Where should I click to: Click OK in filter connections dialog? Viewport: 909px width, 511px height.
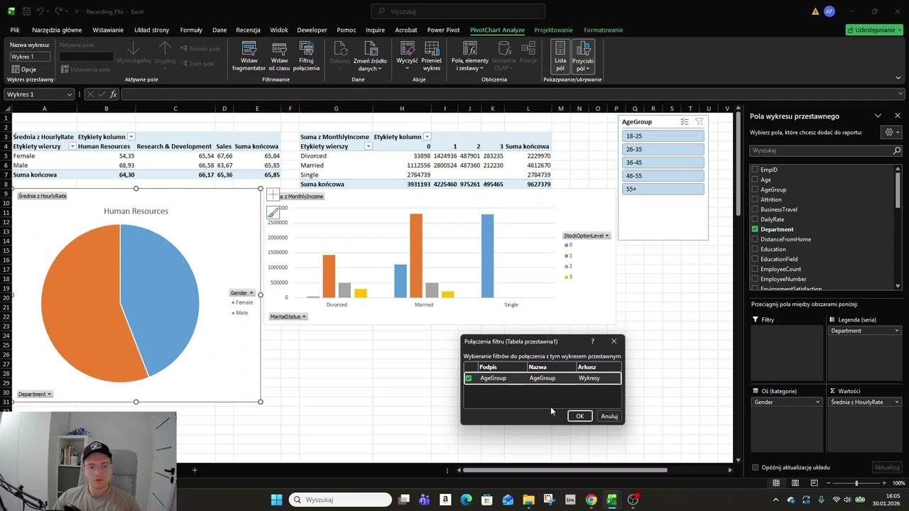click(579, 416)
